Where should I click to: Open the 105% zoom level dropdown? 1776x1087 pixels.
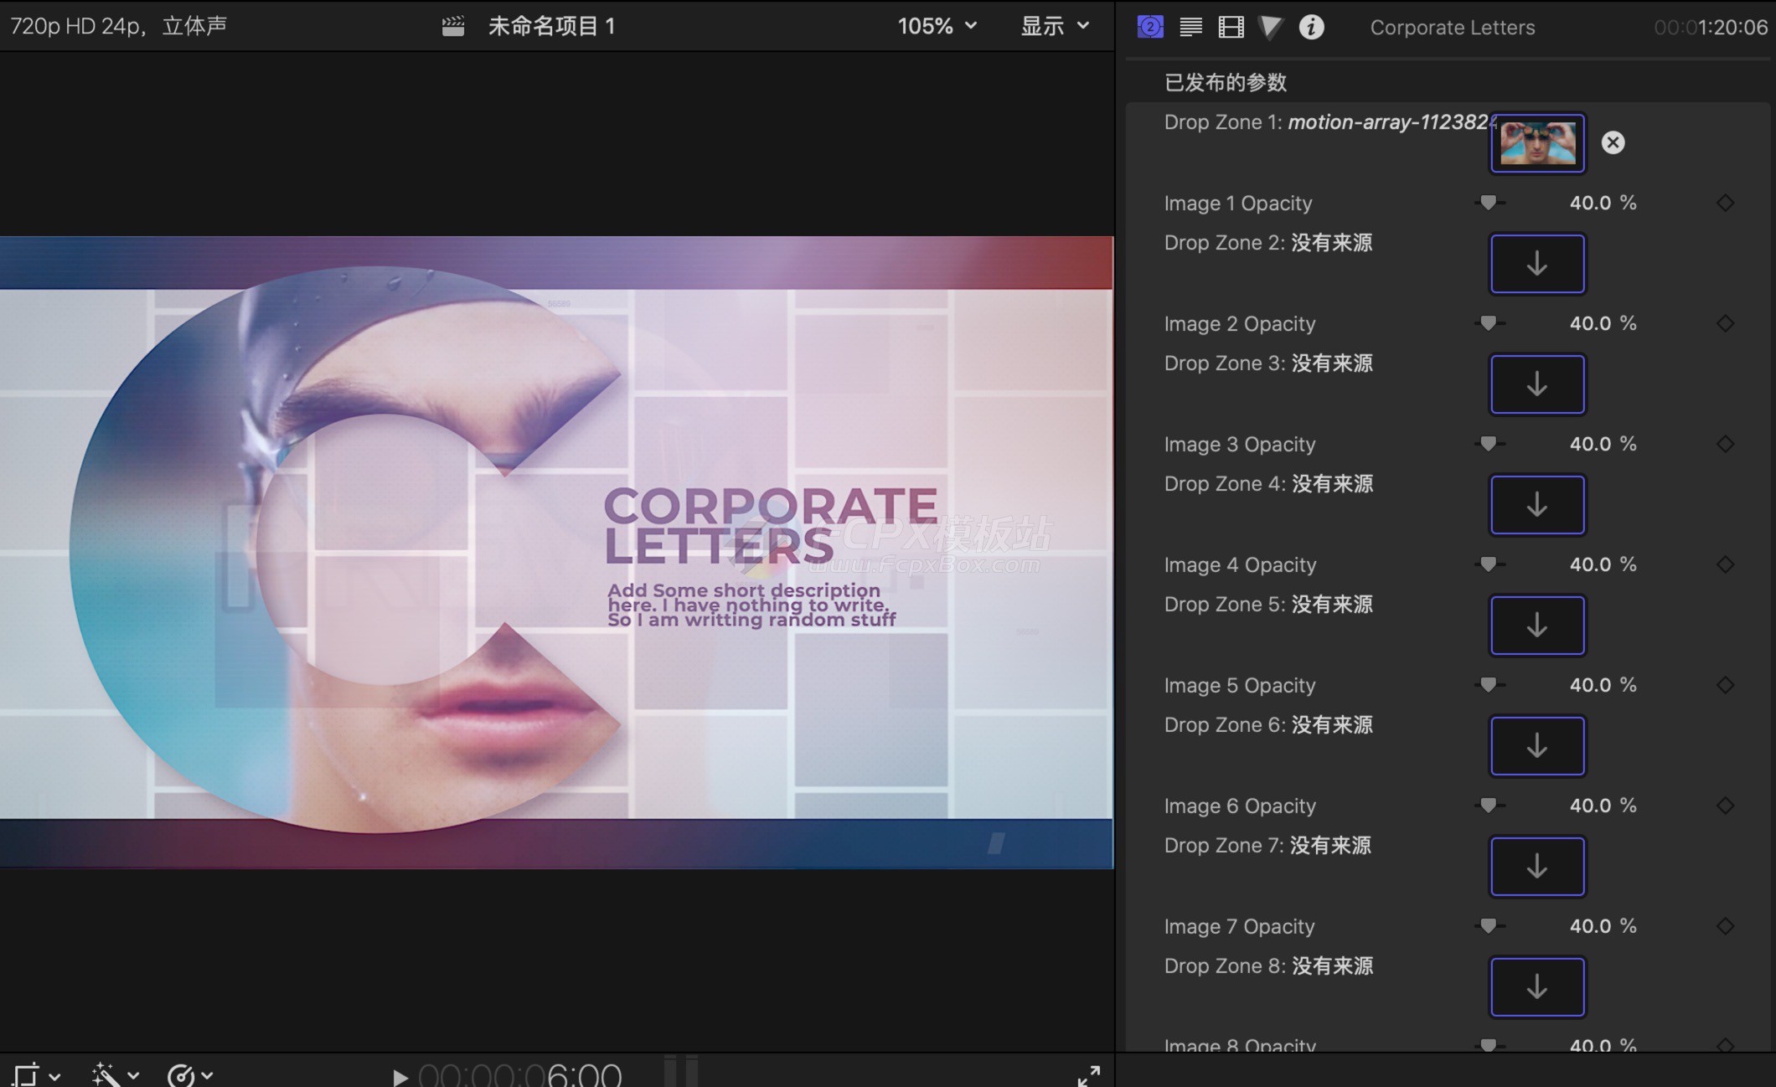pyautogui.click(x=937, y=27)
